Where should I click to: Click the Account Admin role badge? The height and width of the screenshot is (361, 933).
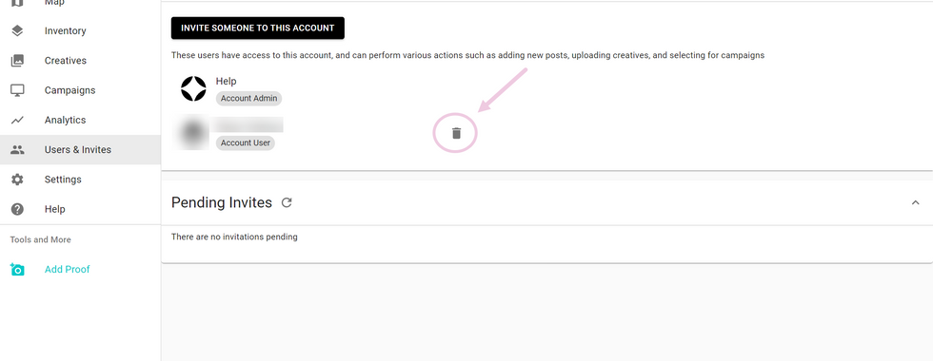click(248, 99)
